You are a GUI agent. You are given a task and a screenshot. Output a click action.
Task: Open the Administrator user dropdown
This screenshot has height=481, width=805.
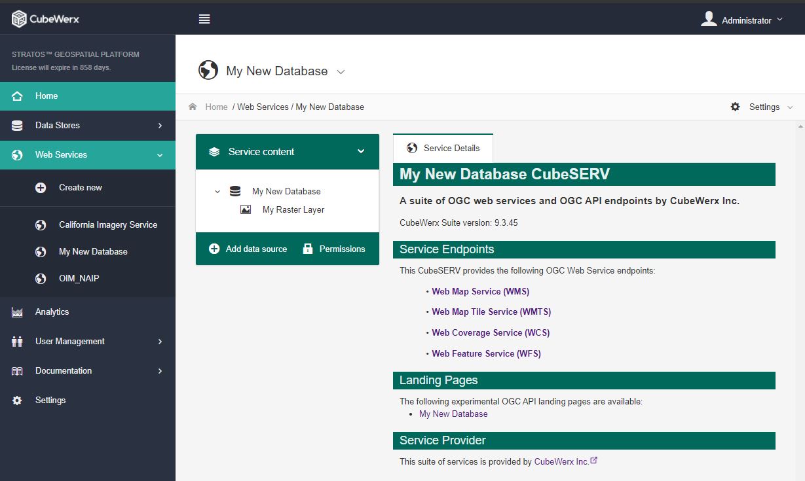[x=742, y=20]
